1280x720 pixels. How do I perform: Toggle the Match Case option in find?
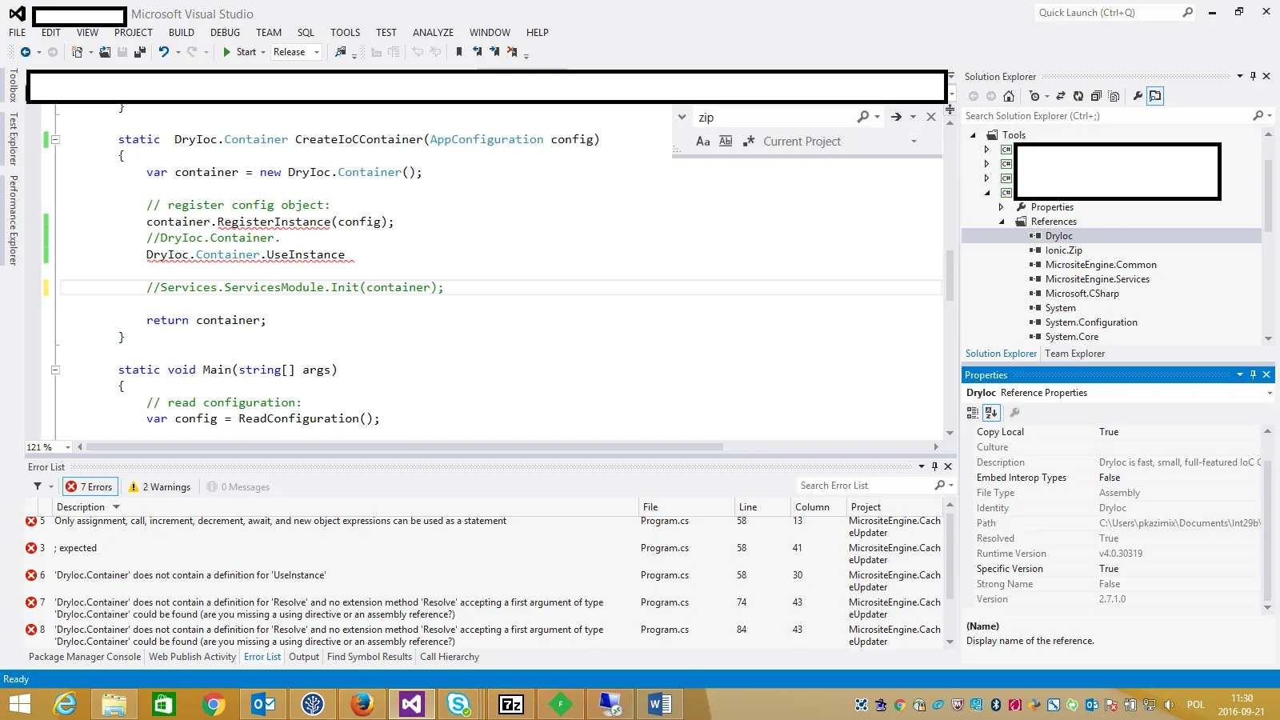702,142
